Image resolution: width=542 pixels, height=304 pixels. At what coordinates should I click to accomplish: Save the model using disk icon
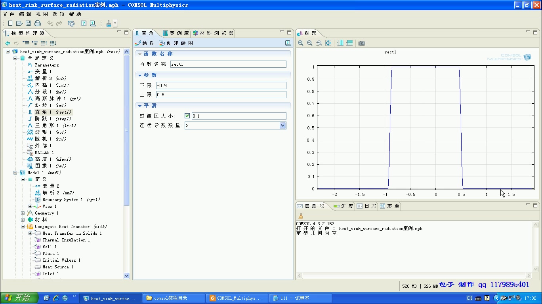point(29,23)
